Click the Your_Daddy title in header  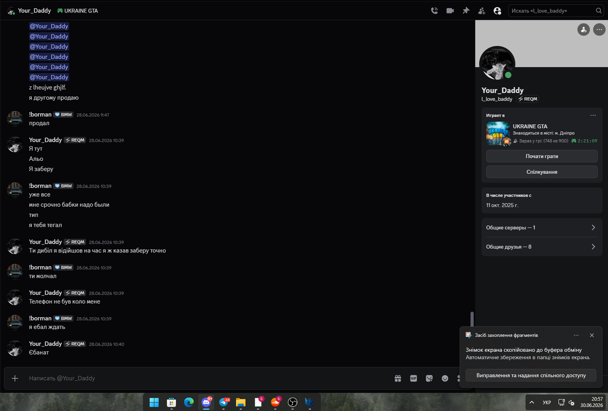(x=35, y=10)
